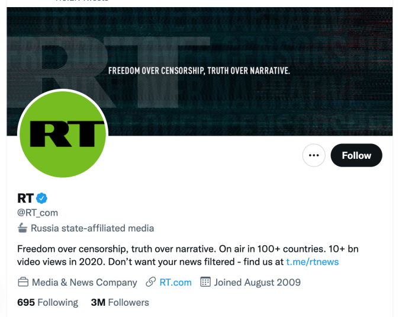The width and height of the screenshot is (402, 317).
Task: Click the bio text about 100+ countries
Action: 178,248
